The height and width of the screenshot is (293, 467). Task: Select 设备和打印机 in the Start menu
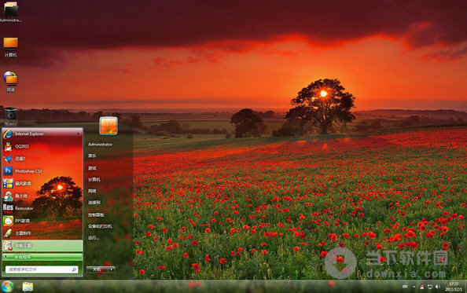(100, 226)
